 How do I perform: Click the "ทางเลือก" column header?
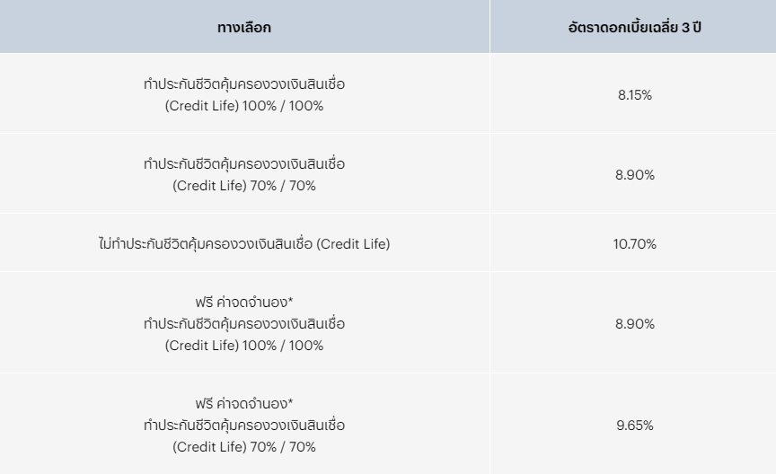click(244, 27)
